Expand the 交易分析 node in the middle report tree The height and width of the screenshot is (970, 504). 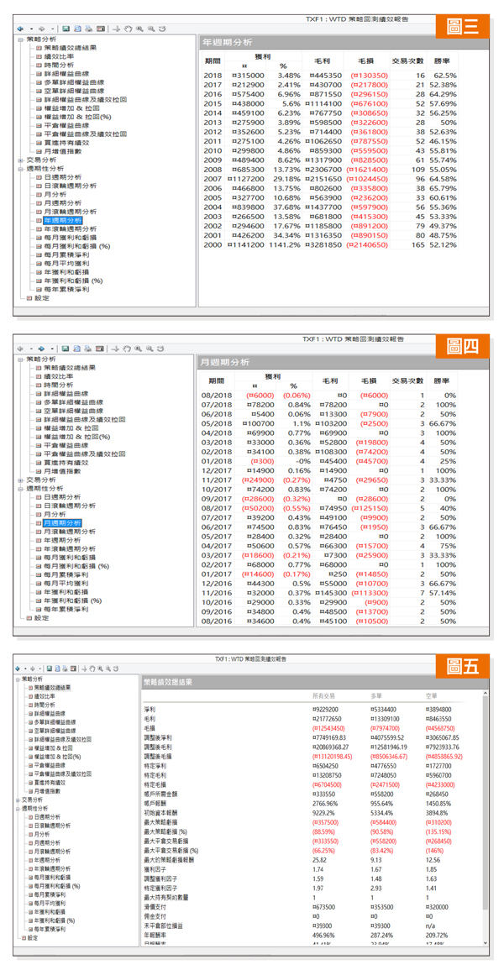20,480
